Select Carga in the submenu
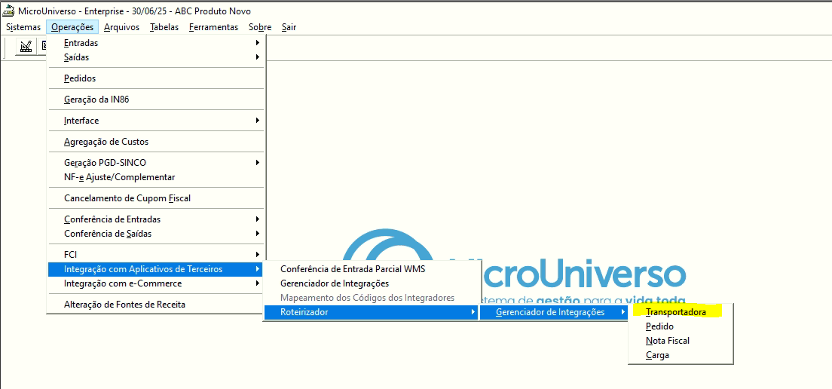 coord(681,355)
